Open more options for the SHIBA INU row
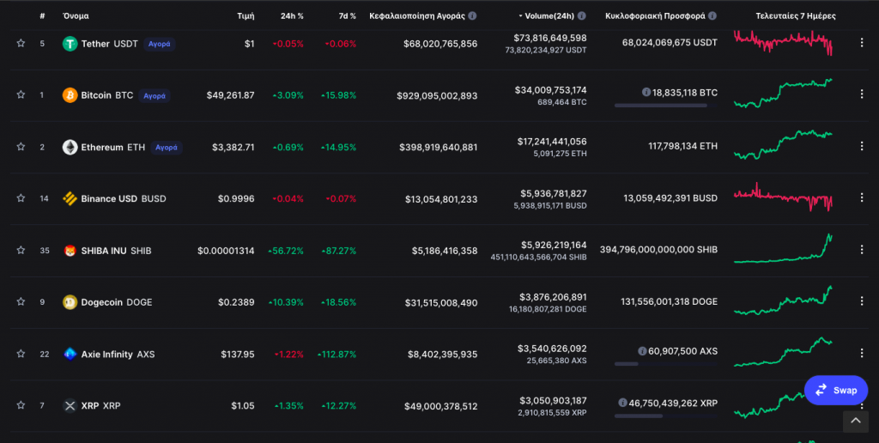The height and width of the screenshot is (443, 879). coord(862,250)
